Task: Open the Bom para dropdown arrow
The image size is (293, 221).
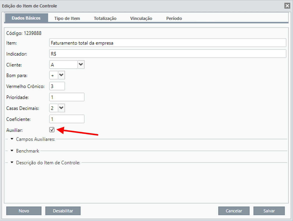Action: [61, 75]
